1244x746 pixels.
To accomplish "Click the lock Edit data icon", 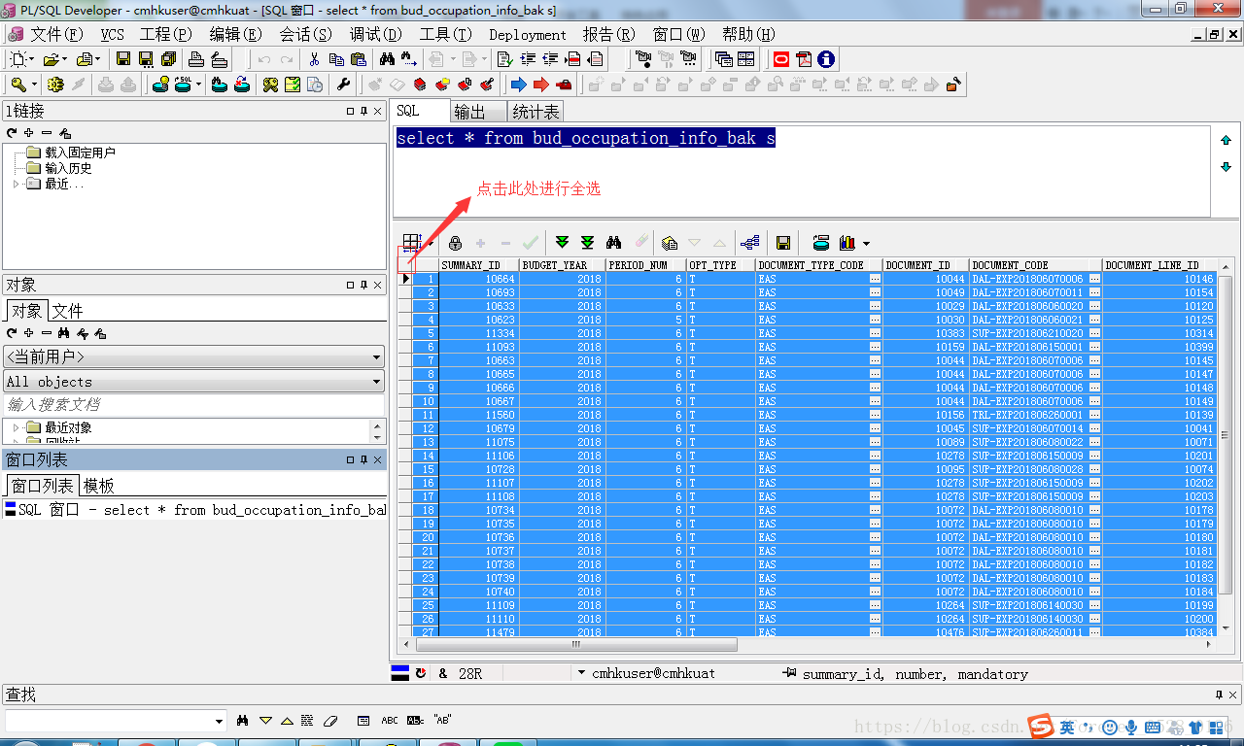I will [x=455, y=243].
